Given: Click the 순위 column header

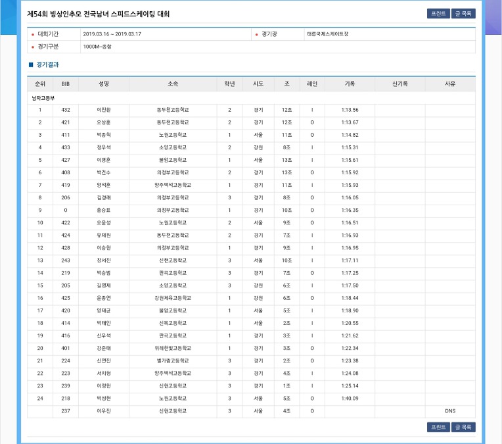Looking at the screenshot, I should point(40,84).
